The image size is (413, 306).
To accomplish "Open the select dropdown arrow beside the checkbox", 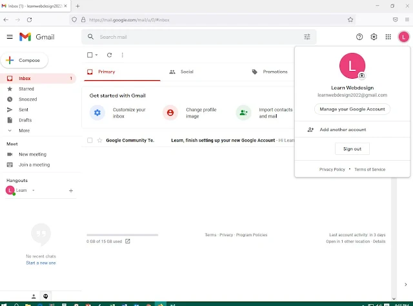I will (96, 55).
